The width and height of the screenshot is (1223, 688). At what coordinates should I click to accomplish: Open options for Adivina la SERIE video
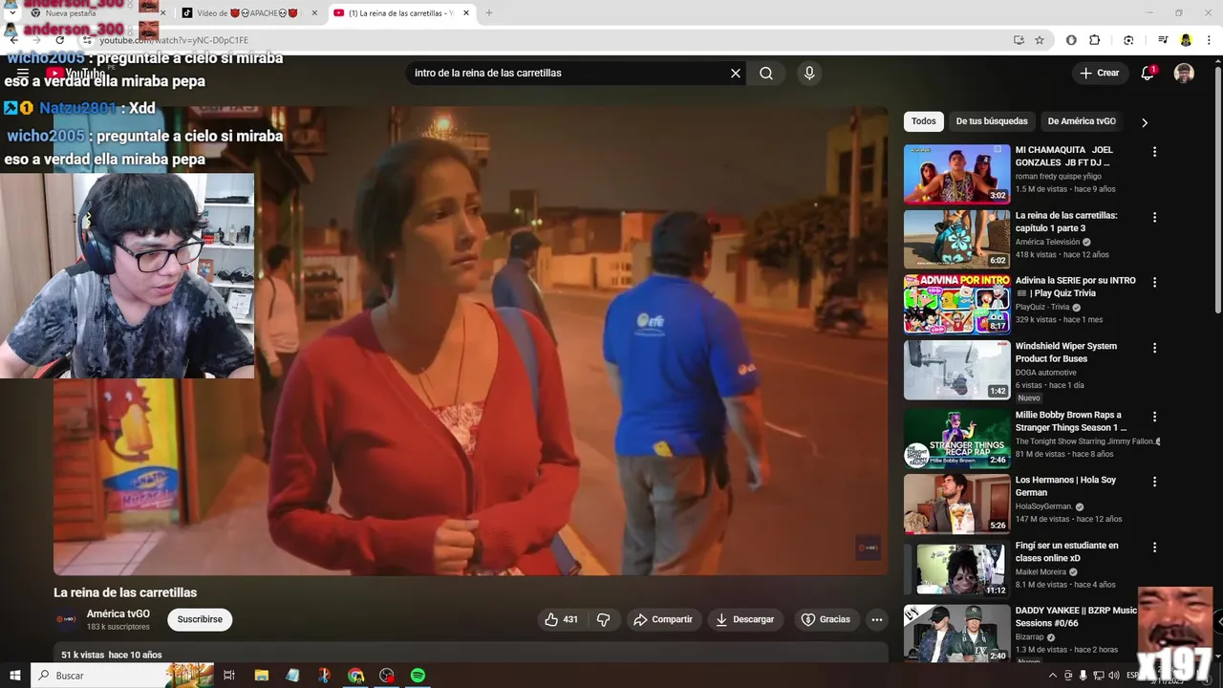coord(1154,283)
